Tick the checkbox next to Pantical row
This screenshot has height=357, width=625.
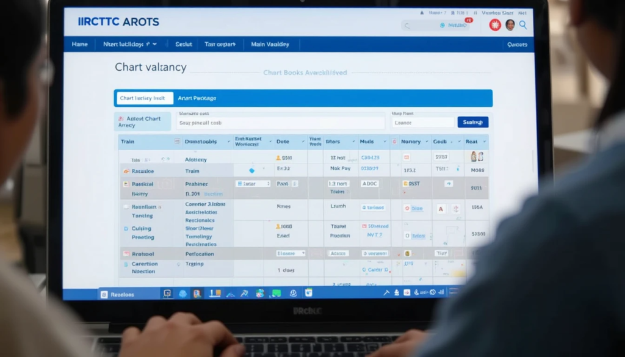click(x=126, y=184)
